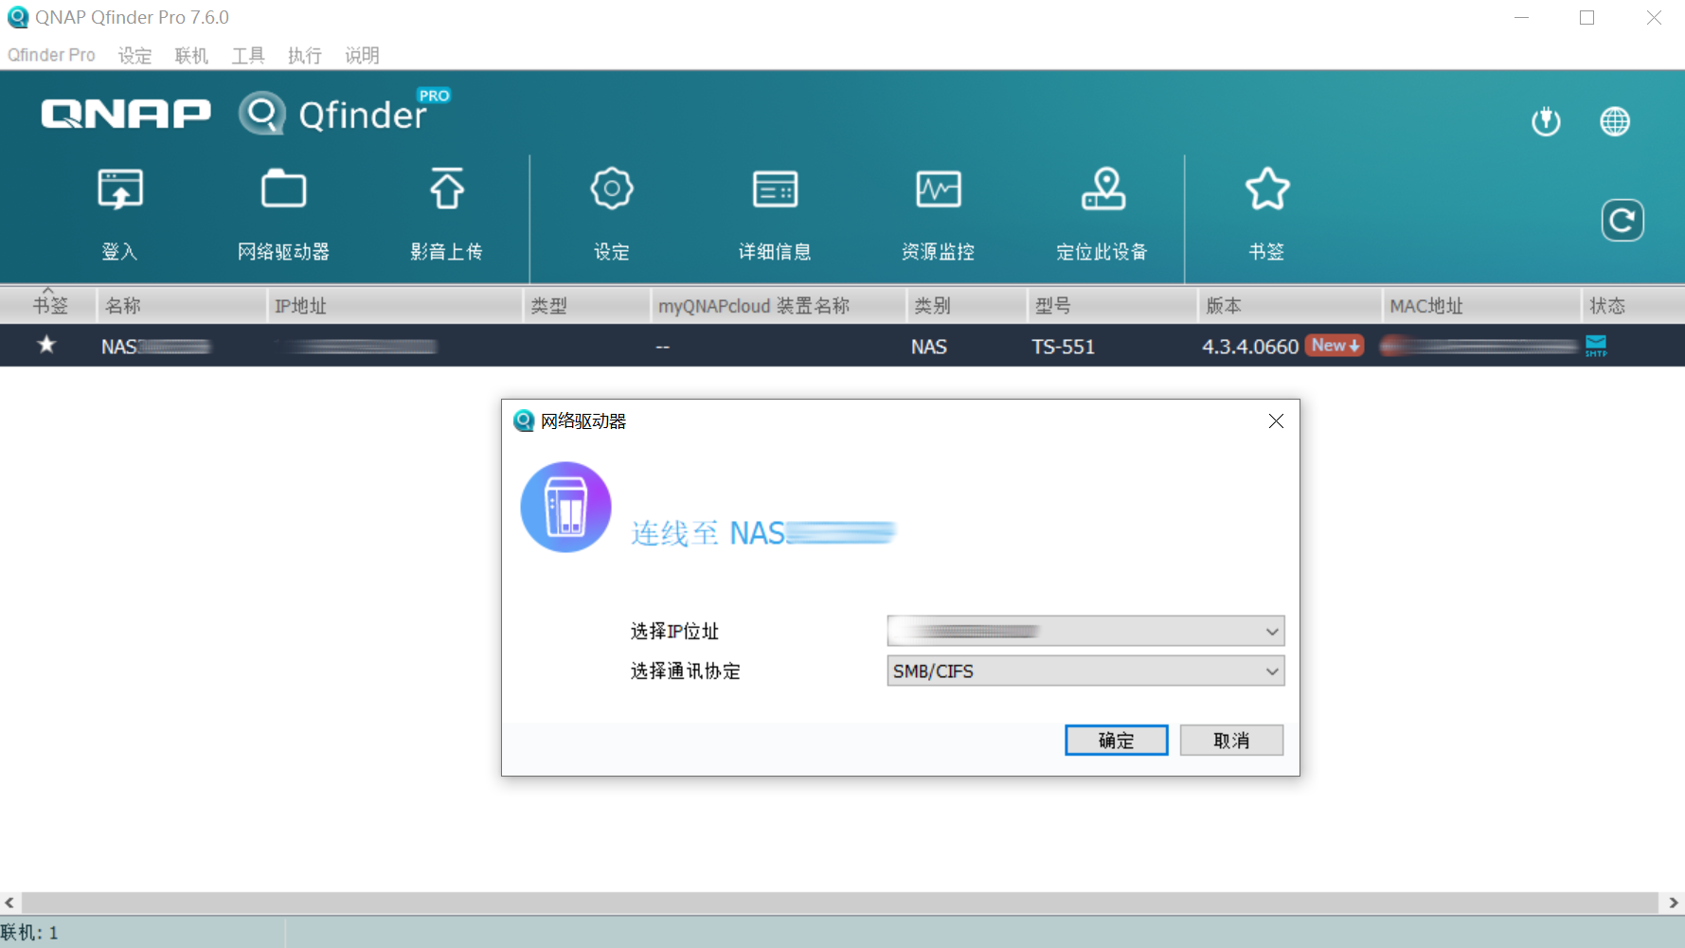Click the 取消 cancel button
1685x948 pixels.
point(1231,741)
